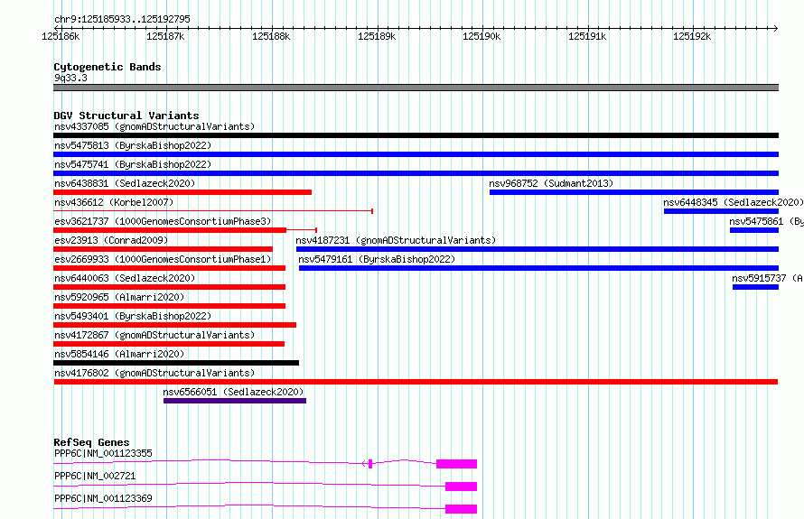Click the NM_001123355 large magenta exon block
The width and height of the screenshot is (804, 519).
tap(457, 464)
